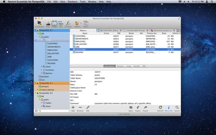Switch to the Untitled @HR query tab
This screenshot has width=216, height=135.
(x=136, y=30)
